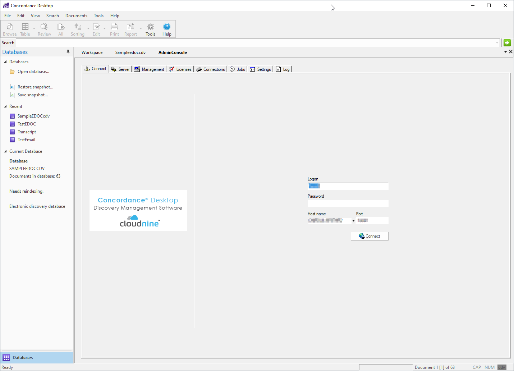Image resolution: width=514 pixels, height=371 pixels.
Task: Switch to the Settings admin tab
Action: coord(260,69)
